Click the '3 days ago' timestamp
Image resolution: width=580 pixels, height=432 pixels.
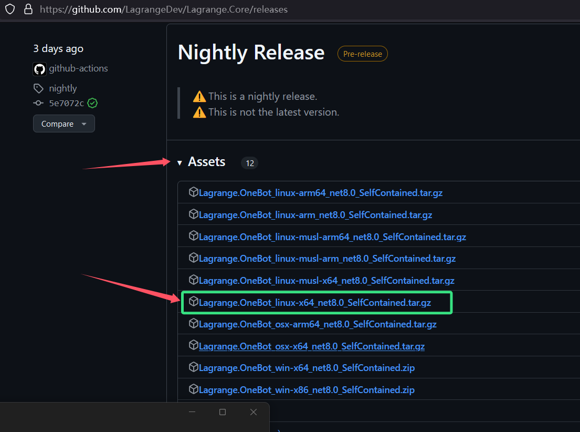click(x=58, y=49)
